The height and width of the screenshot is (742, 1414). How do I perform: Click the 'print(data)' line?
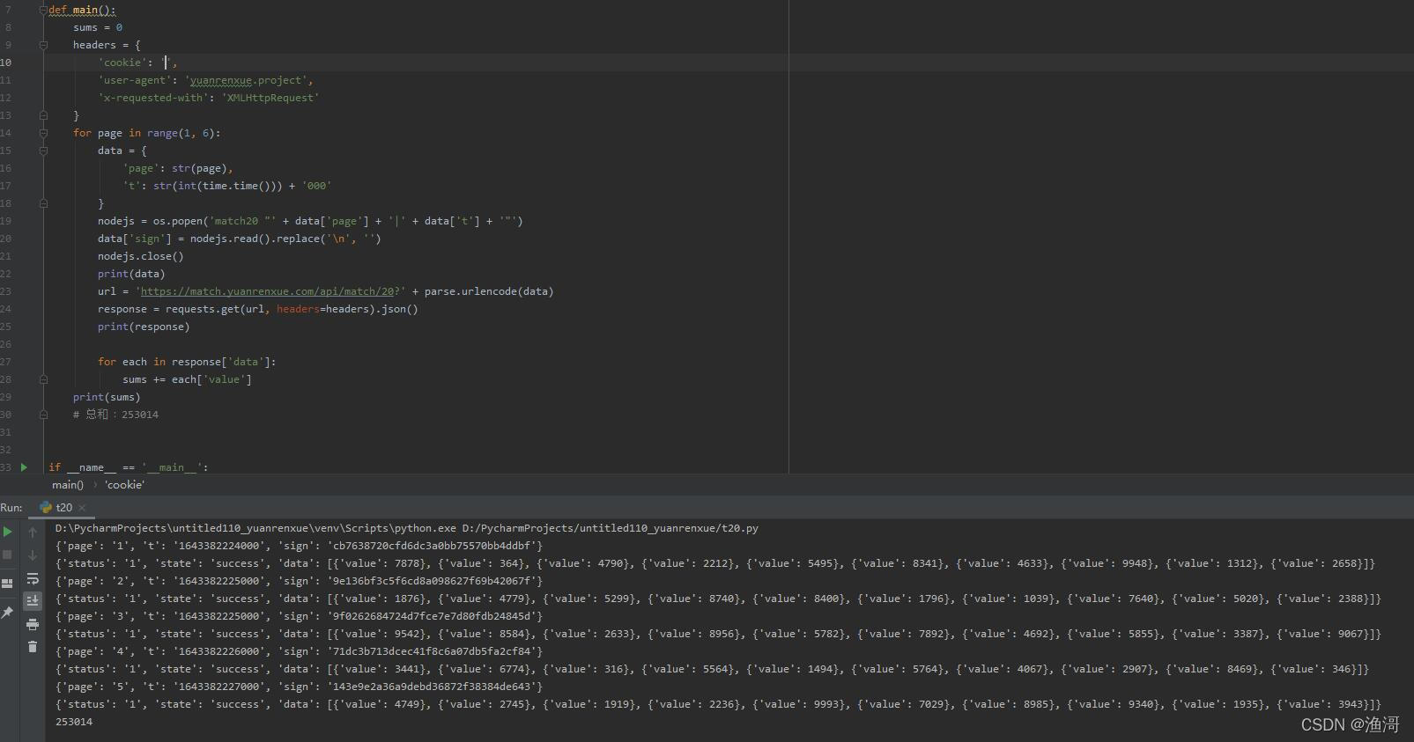click(x=131, y=274)
